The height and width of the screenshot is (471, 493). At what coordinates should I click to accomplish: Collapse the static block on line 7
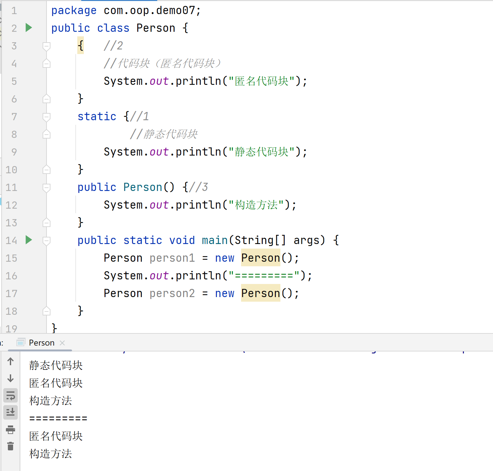(x=47, y=117)
